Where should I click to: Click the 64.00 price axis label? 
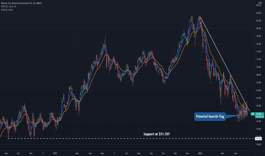point(258,90)
